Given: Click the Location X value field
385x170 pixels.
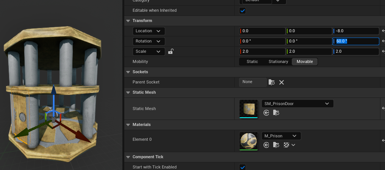Looking at the screenshot, I should tap(262, 31).
